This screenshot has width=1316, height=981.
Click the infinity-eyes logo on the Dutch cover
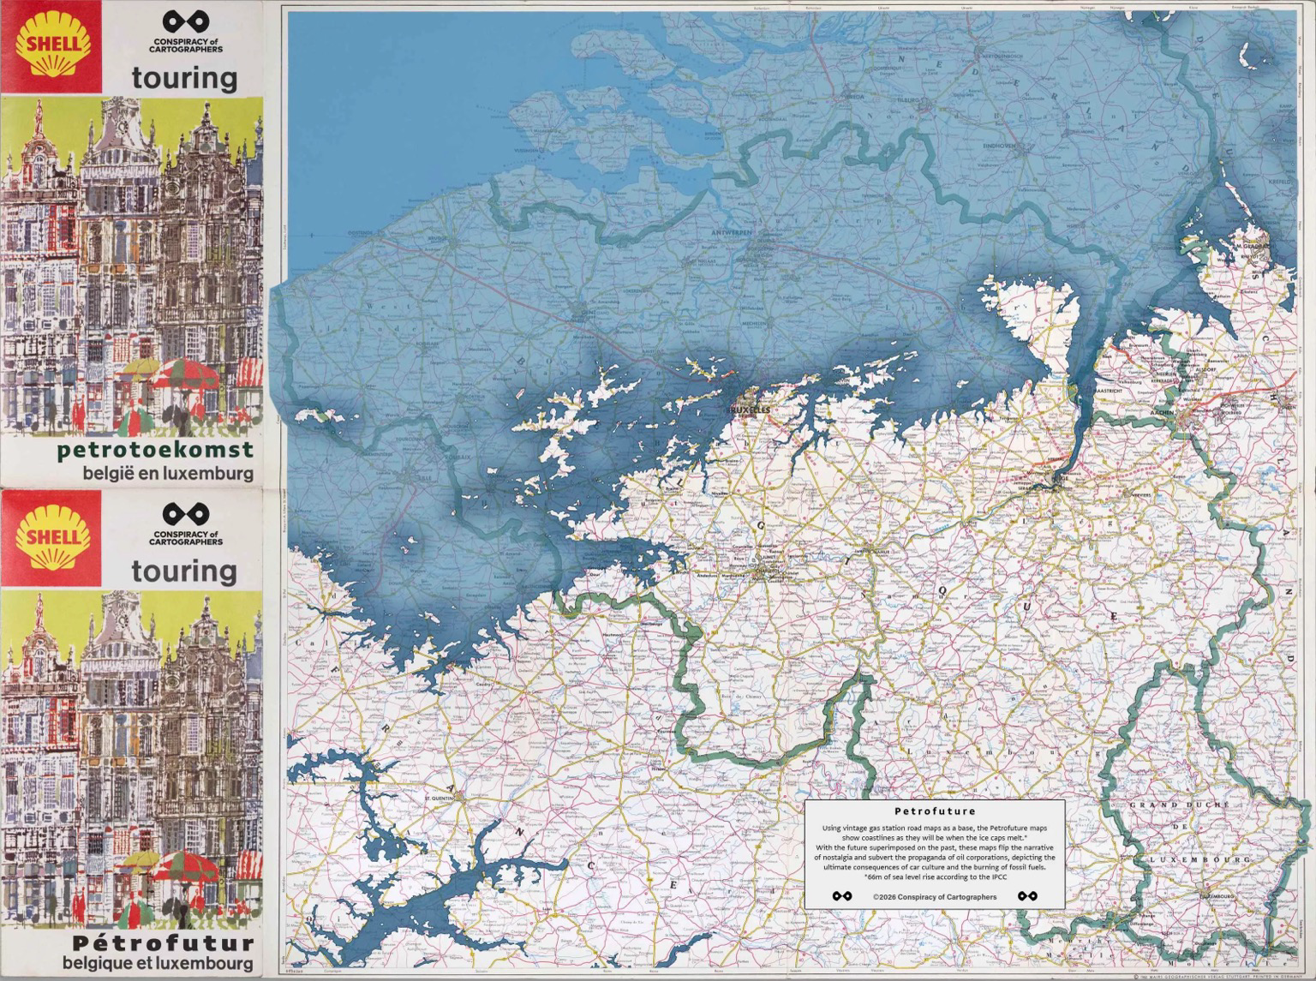186,23
